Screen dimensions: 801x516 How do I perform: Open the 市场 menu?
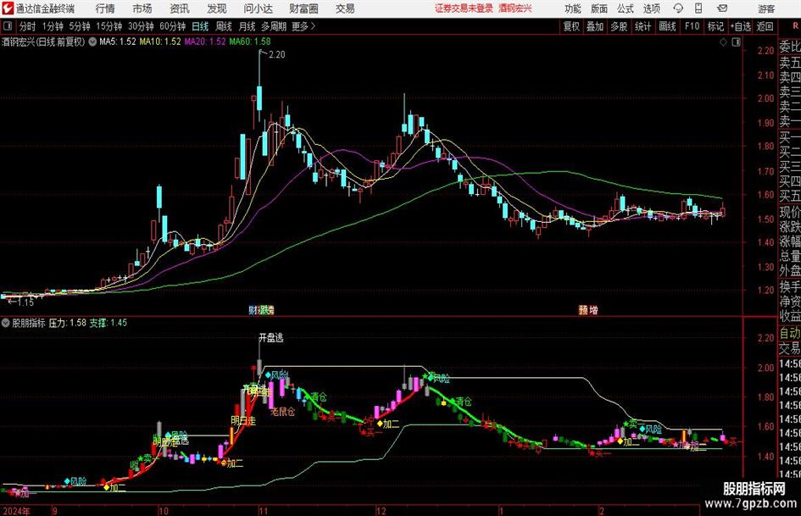coord(142,8)
